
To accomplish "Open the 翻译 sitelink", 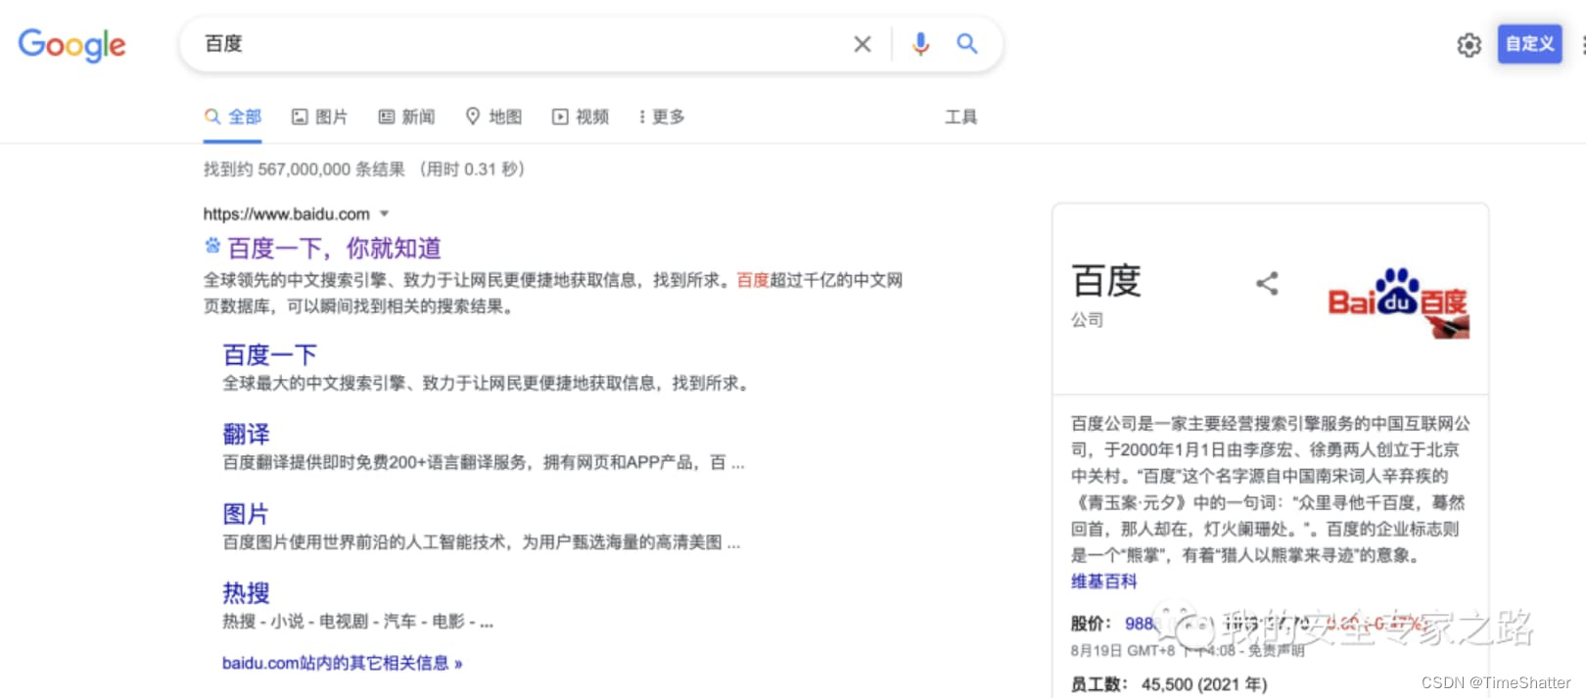I will point(246,434).
